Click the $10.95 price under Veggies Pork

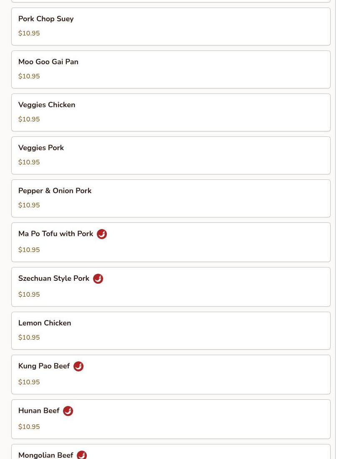tap(29, 162)
